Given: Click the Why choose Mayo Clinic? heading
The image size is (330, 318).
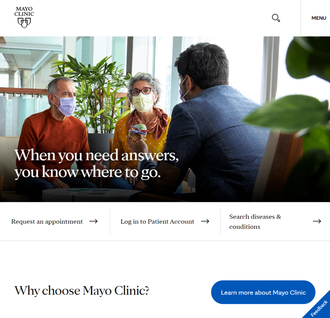Looking at the screenshot, I should (82, 291).
